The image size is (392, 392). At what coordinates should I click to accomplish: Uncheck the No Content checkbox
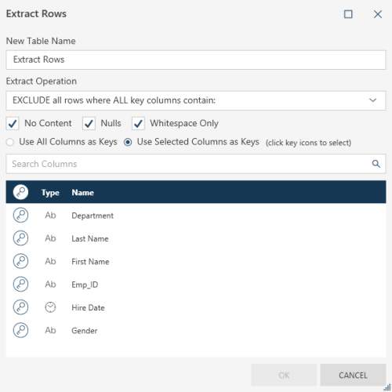pos(13,123)
